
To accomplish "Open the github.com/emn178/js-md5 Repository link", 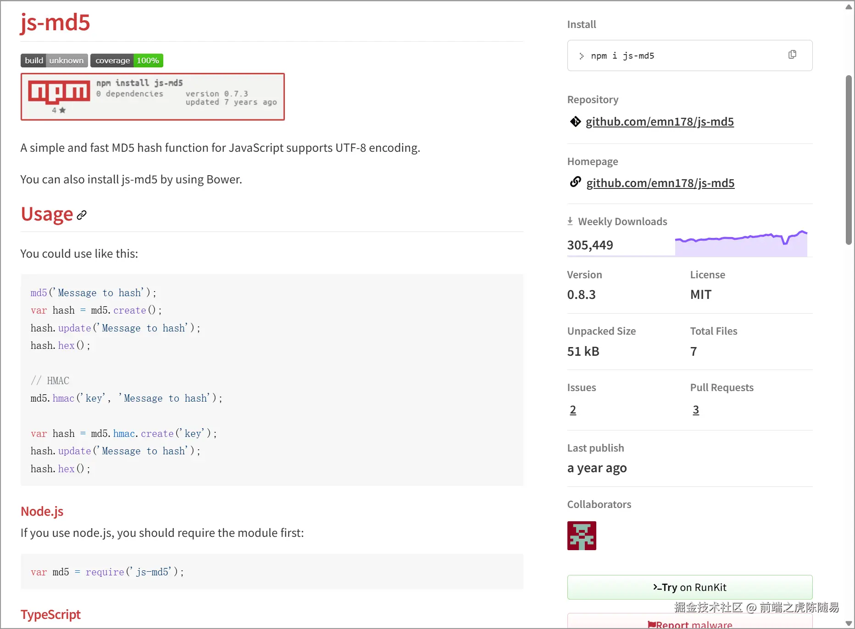I will [660, 121].
